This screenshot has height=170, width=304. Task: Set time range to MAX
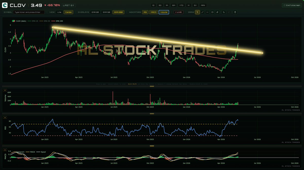pos(203,5)
